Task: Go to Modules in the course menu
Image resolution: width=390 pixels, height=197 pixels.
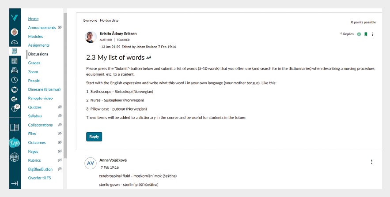Action: click(35, 37)
